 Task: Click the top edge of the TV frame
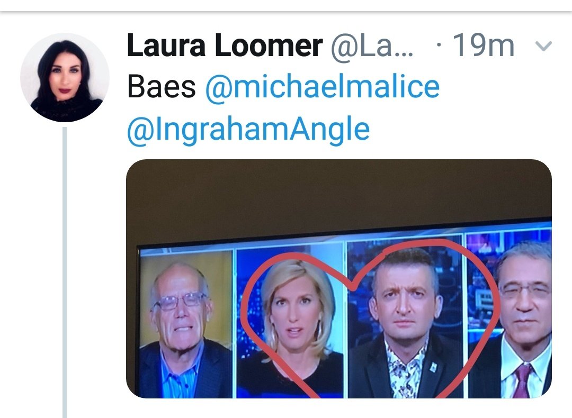pos(345,231)
